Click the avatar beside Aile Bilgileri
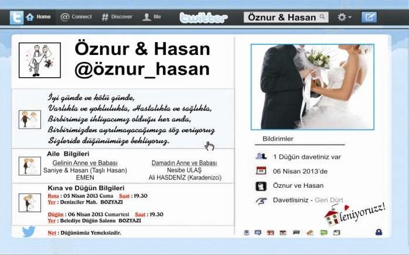 (x=30, y=166)
